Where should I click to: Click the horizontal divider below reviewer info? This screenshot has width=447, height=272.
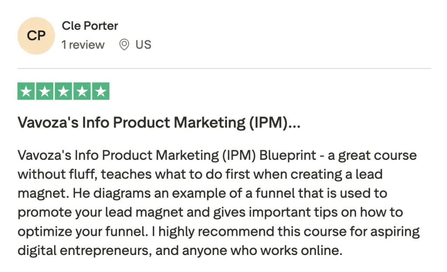(224, 69)
